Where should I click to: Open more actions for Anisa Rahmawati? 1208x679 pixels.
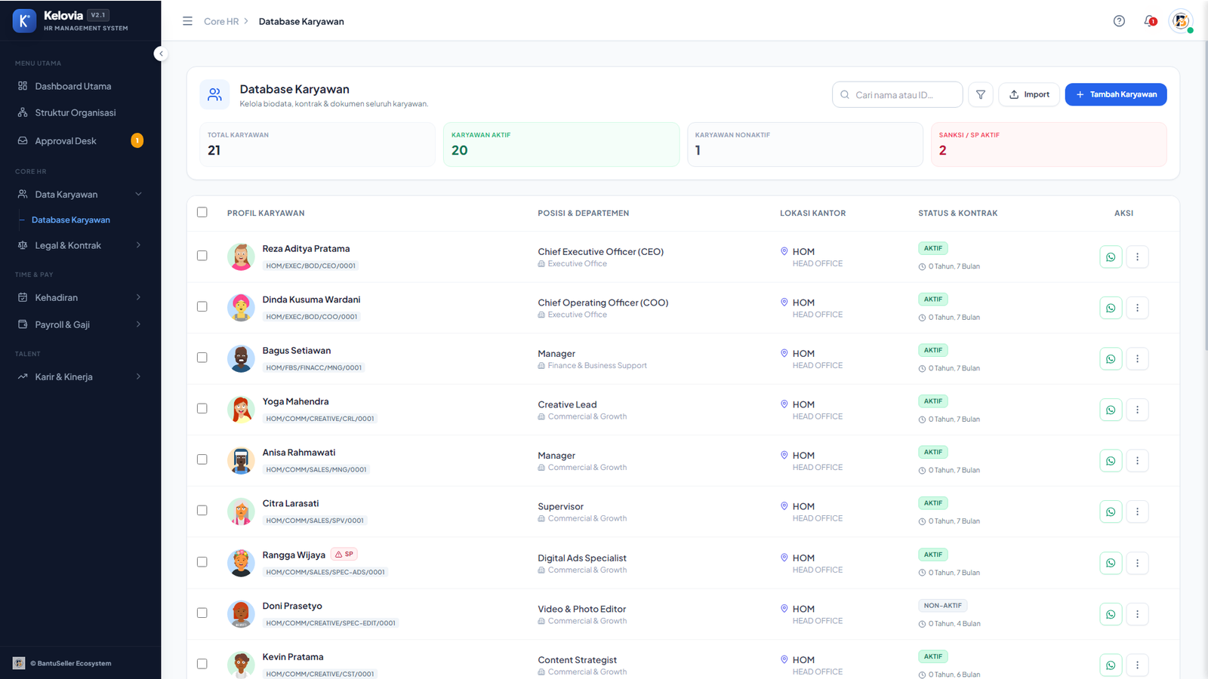1137,461
